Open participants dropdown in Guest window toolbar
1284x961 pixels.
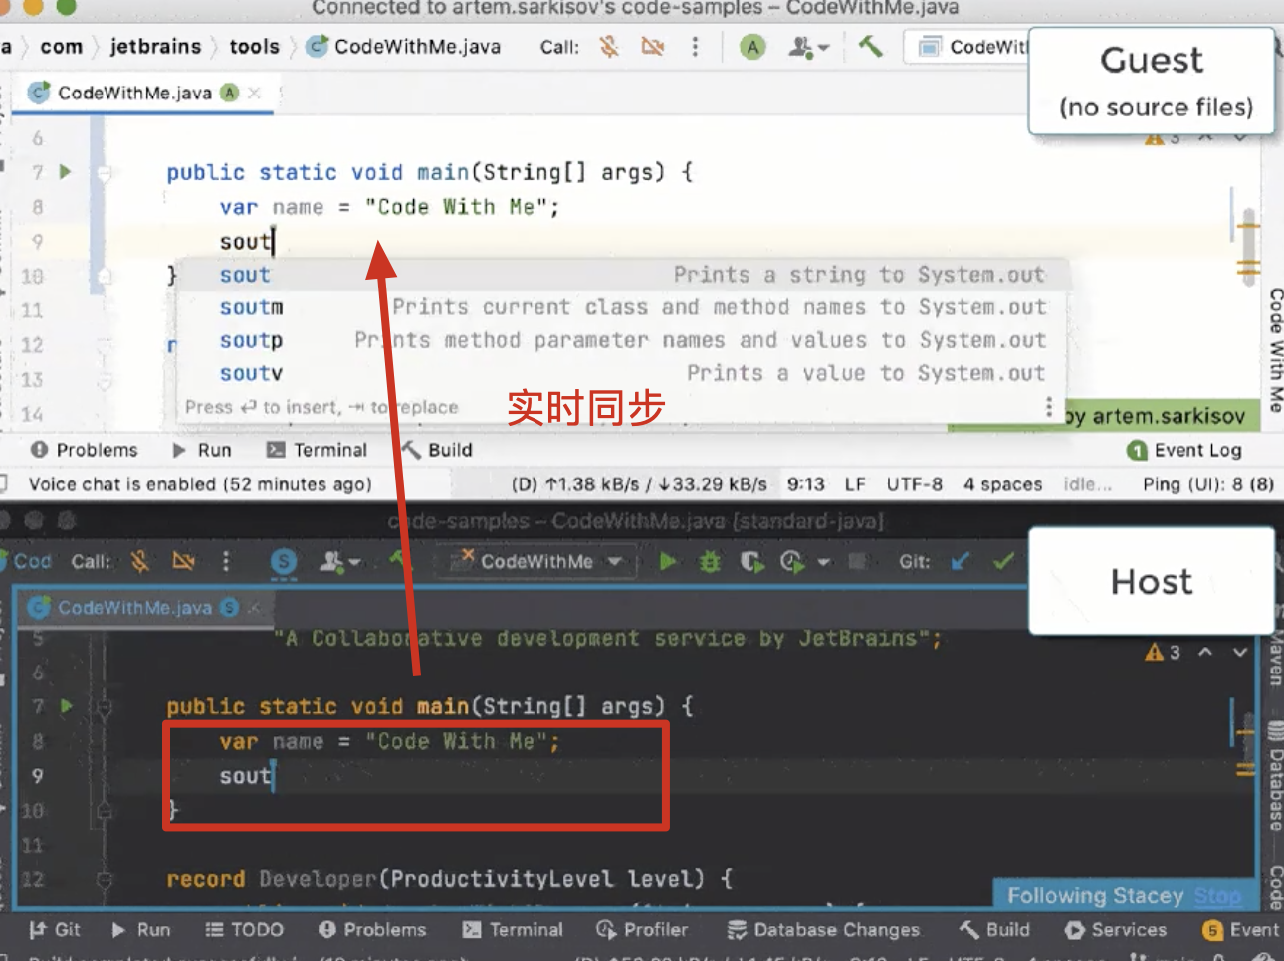808,46
